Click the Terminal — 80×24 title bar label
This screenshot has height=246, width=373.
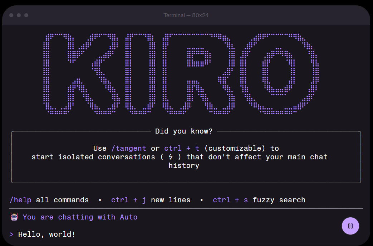pos(186,15)
